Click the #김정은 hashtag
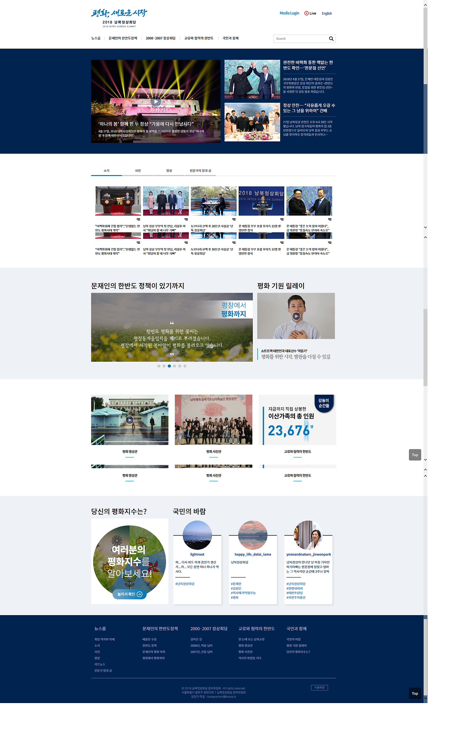 click(x=236, y=588)
